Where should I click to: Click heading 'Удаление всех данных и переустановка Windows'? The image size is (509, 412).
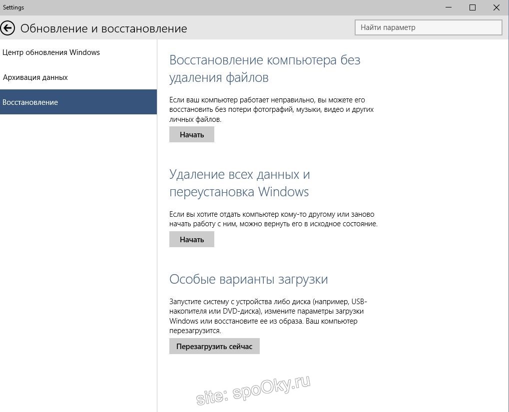click(x=240, y=183)
